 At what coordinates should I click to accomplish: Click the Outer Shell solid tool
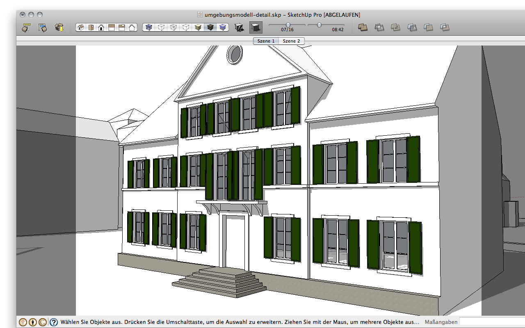[363, 27]
